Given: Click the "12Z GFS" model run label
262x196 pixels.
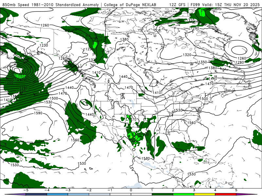Looking at the screenshot, I should [177, 5].
